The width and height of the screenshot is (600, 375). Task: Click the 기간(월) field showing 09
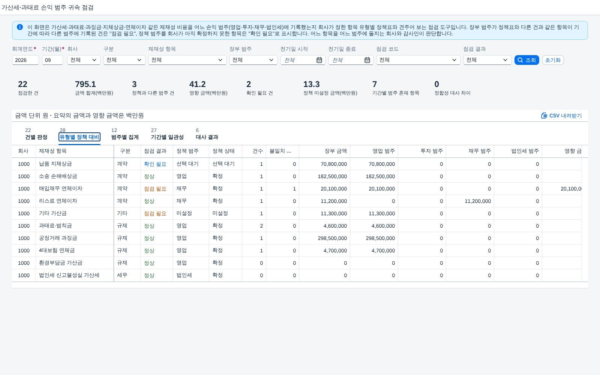52,60
